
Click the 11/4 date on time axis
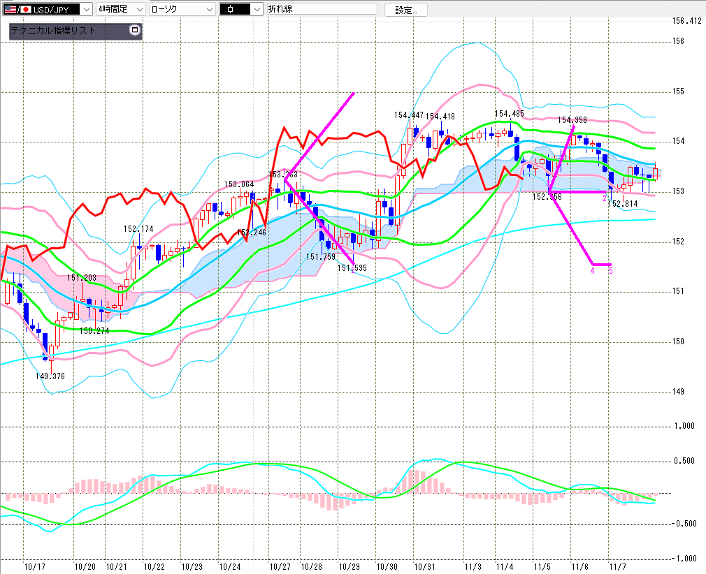click(504, 566)
